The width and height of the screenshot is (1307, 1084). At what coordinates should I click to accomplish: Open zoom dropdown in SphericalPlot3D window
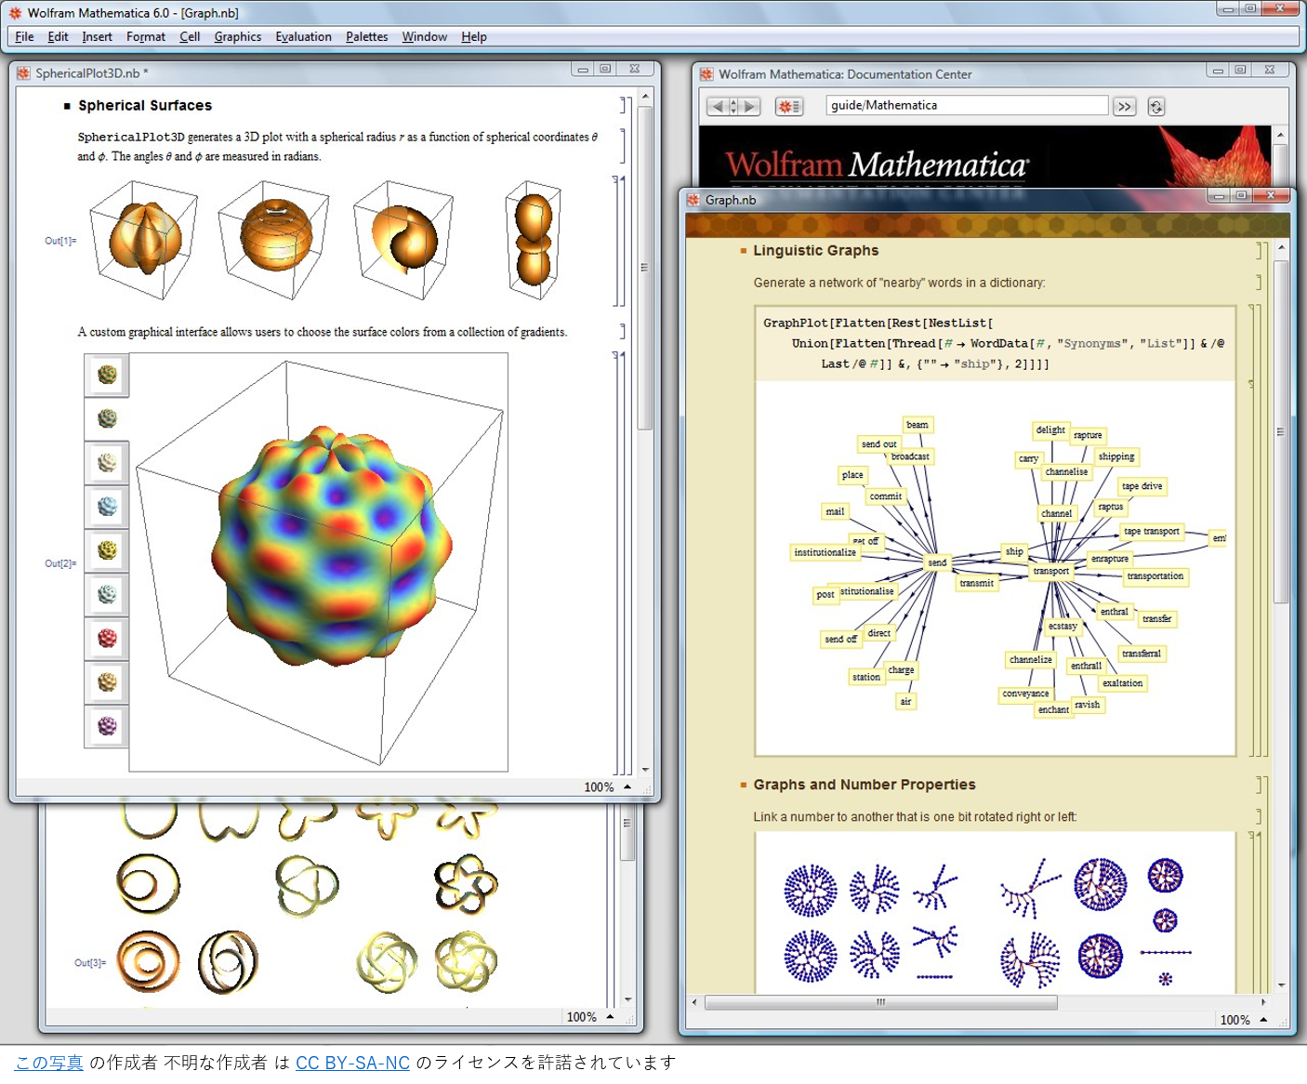(x=627, y=787)
